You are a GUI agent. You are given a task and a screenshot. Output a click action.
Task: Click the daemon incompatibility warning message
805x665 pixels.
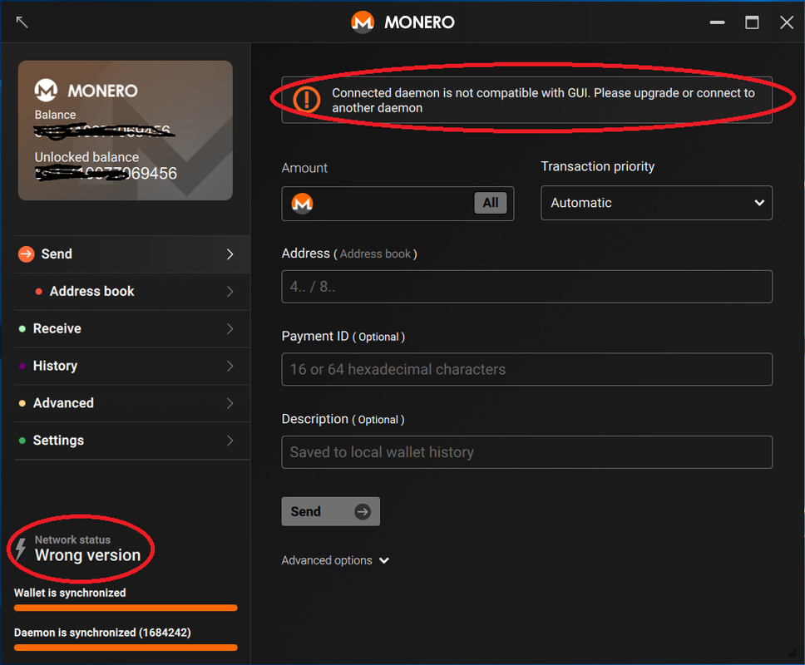(x=543, y=100)
